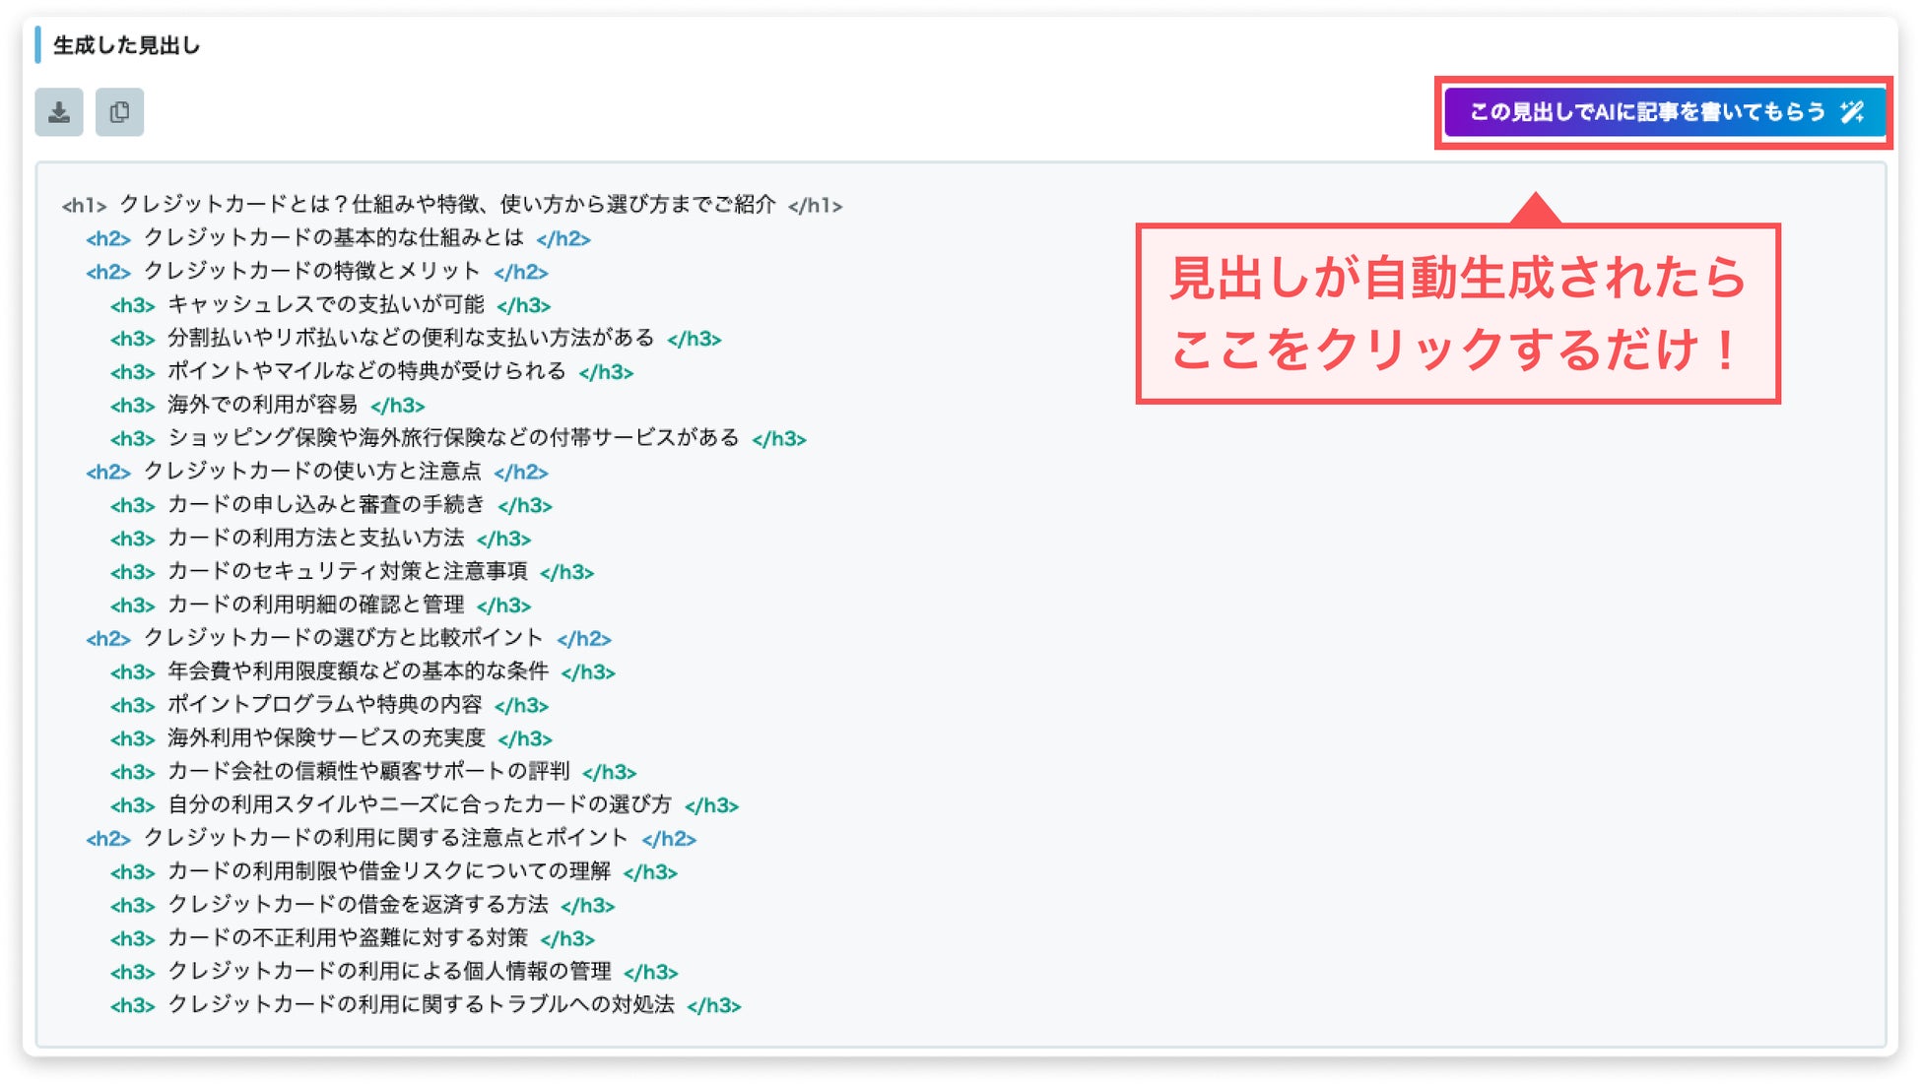Click h3 line 'ポイントプログラムや特典の内容'
1921x1085 pixels.
(x=325, y=705)
